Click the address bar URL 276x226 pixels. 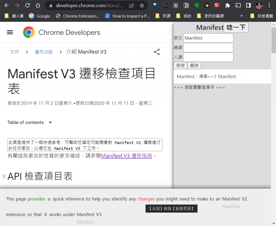[89, 6]
